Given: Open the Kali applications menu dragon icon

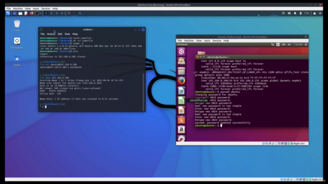Looking at the screenshot, I should coord(8,13).
